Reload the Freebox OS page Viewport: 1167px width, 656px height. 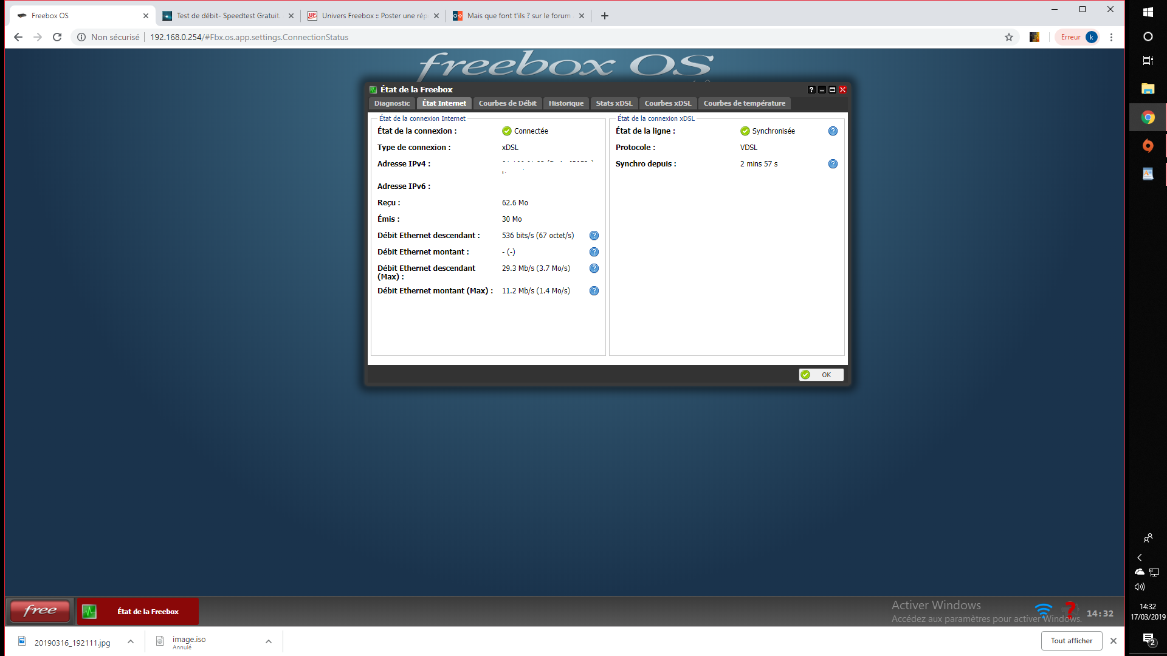[57, 37]
